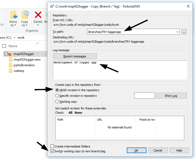Viewport: 195px width, 159px height.
Task: Click the browse button beside To path
Action: (184, 32)
